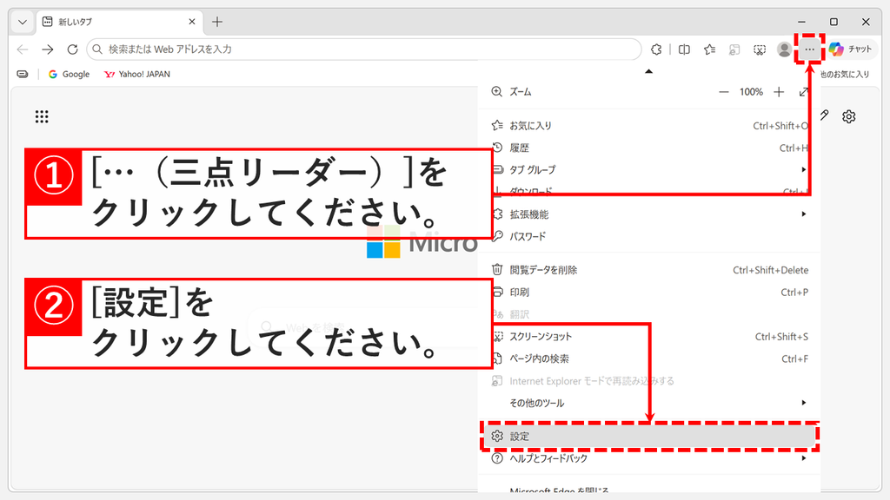Viewport: 890px width, 500px height.
Task: Open the three-dot Settings and more menu
Action: point(809,49)
